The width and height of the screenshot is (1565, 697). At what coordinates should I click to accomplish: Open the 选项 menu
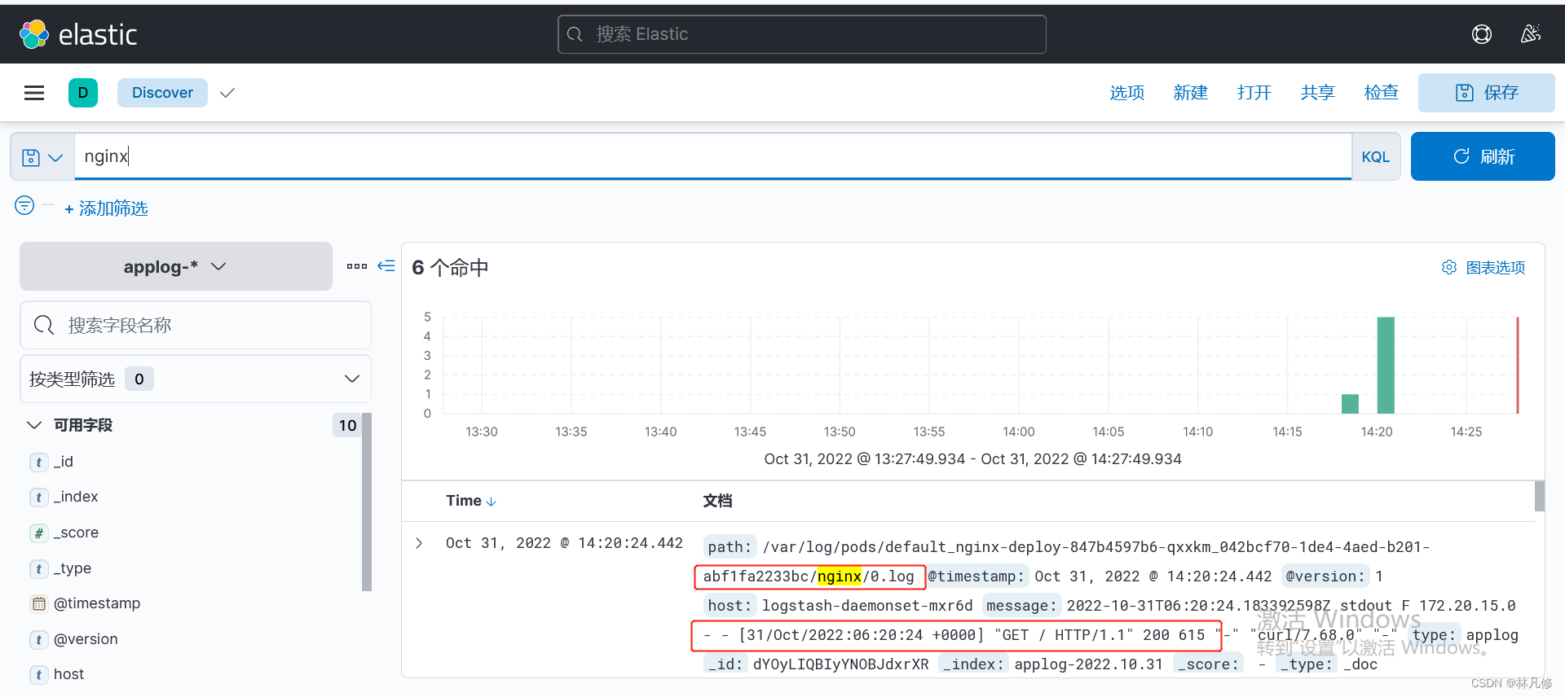point(1127,93)
